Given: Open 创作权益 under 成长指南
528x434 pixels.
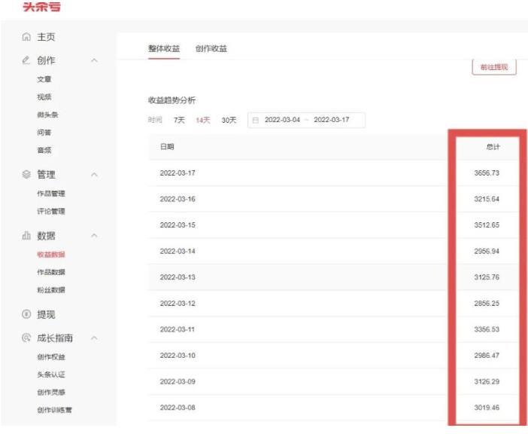Looking at the screenshot, I should coord(51,357).
